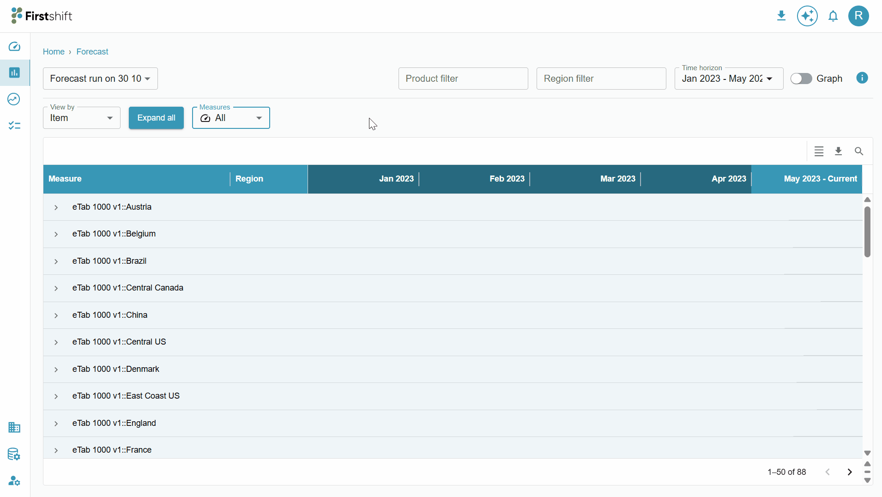Screen dimensions: 882x497
Task: Click the table scroll down arrow
Action: coord(867,453)
